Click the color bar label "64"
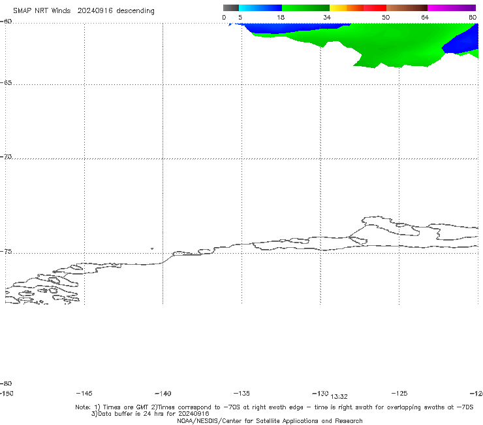This screenshot has height=425, width=483. click(x=425, y=18)
